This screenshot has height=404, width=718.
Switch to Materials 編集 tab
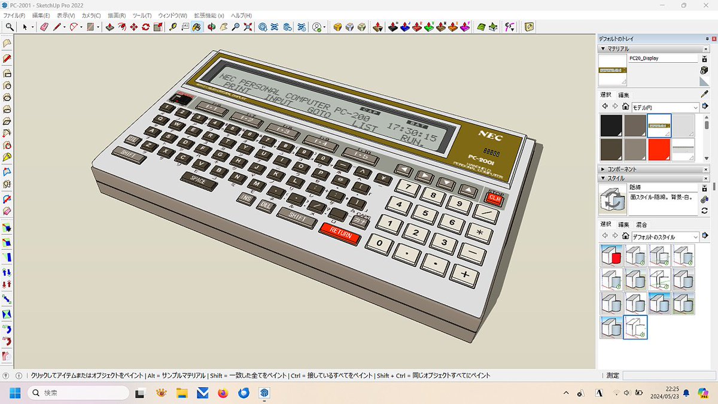623,95
